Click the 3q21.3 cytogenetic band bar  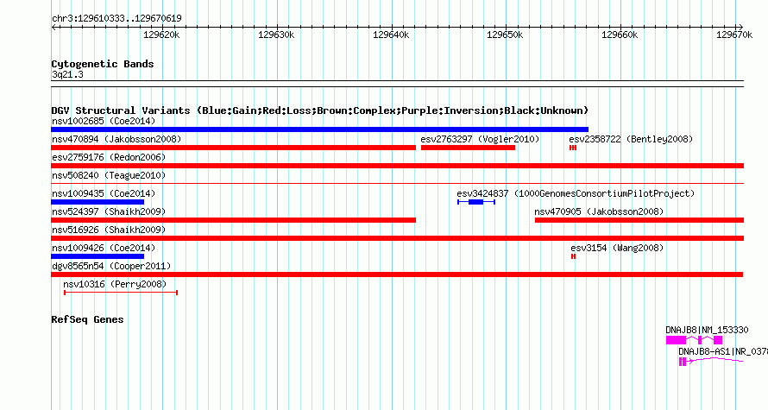pos(398,84)
